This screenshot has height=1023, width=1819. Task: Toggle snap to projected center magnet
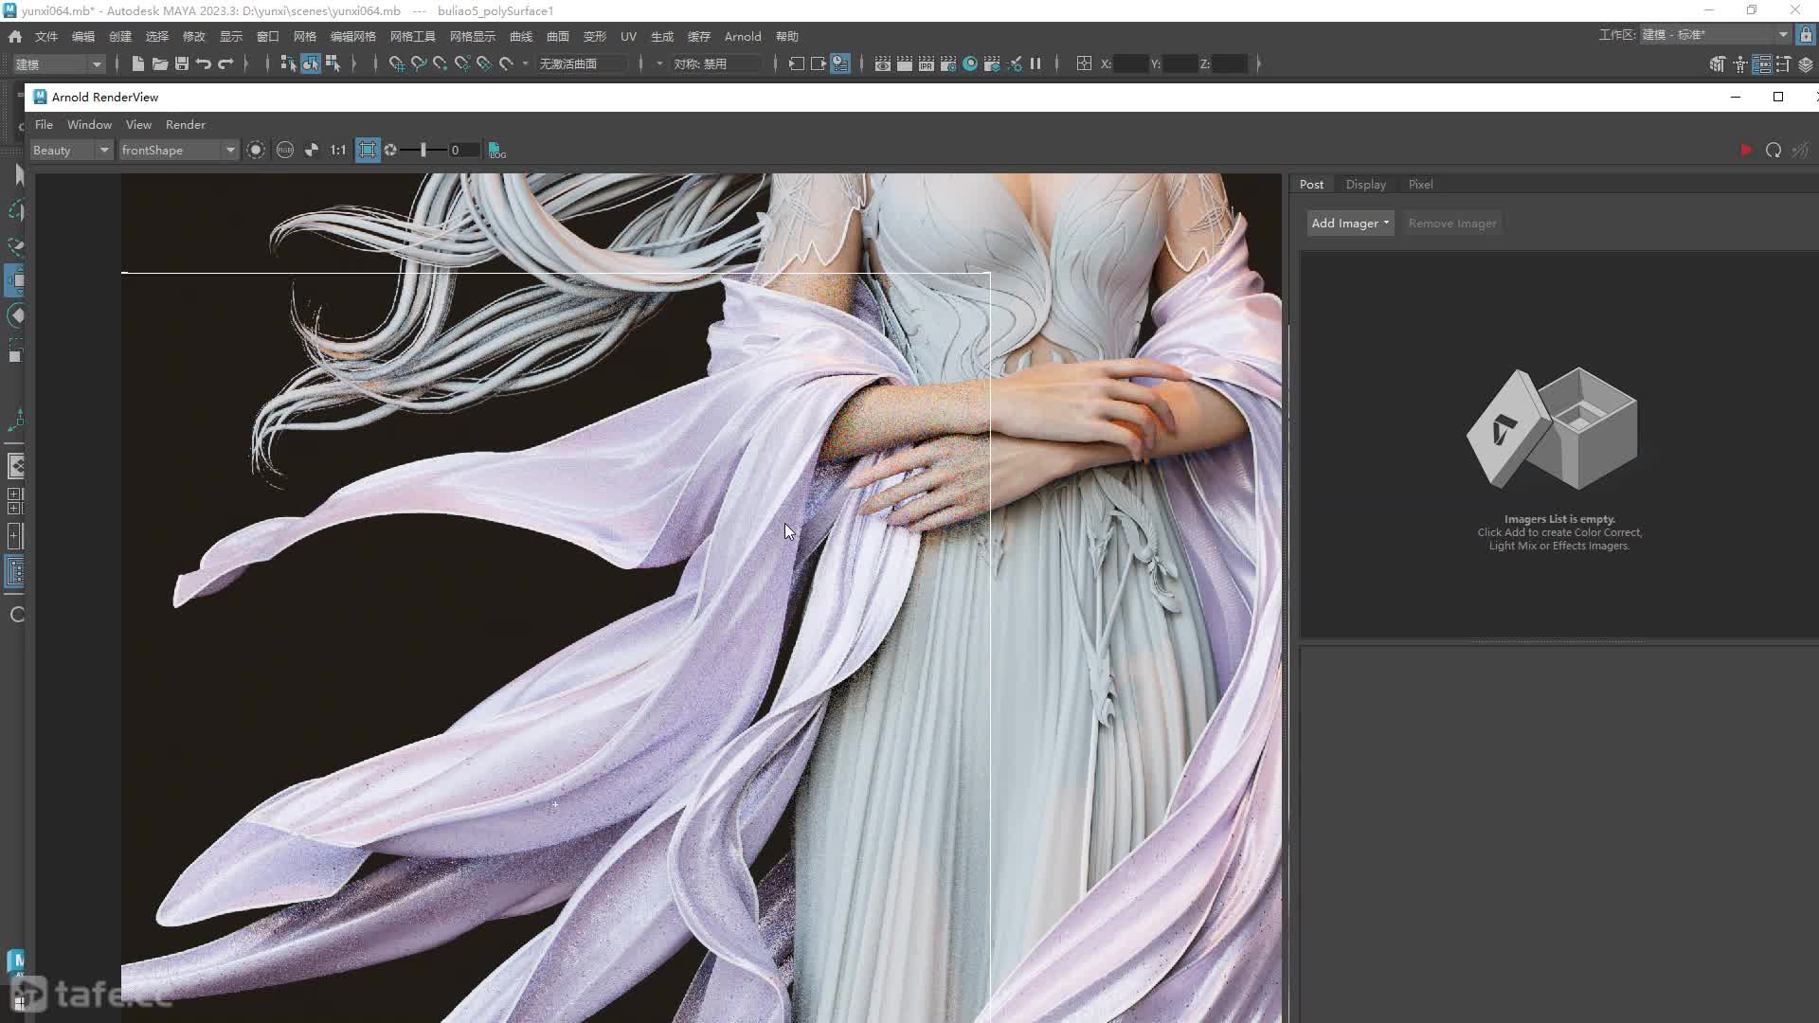coord(461,63)
